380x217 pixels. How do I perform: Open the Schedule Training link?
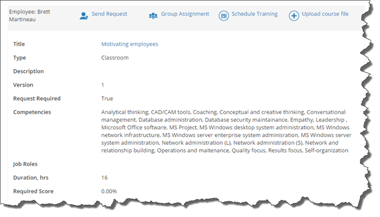255,14
